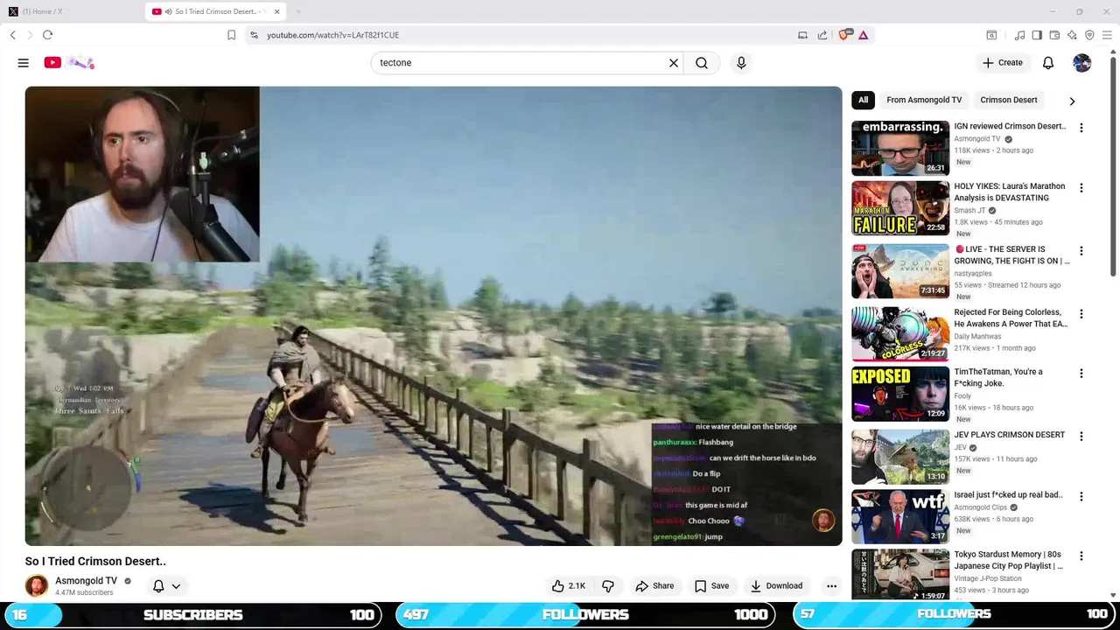Open options for JEV PLAYS video

pos(1081,437)
